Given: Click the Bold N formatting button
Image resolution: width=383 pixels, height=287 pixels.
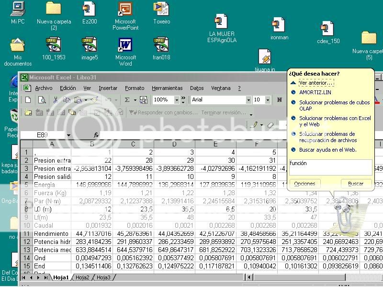Looking at the screenshot, I should tap(279, 100).
